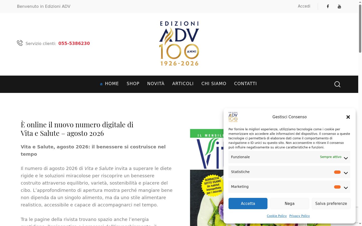Expand the Funzionale section chevron

(346, 158)
